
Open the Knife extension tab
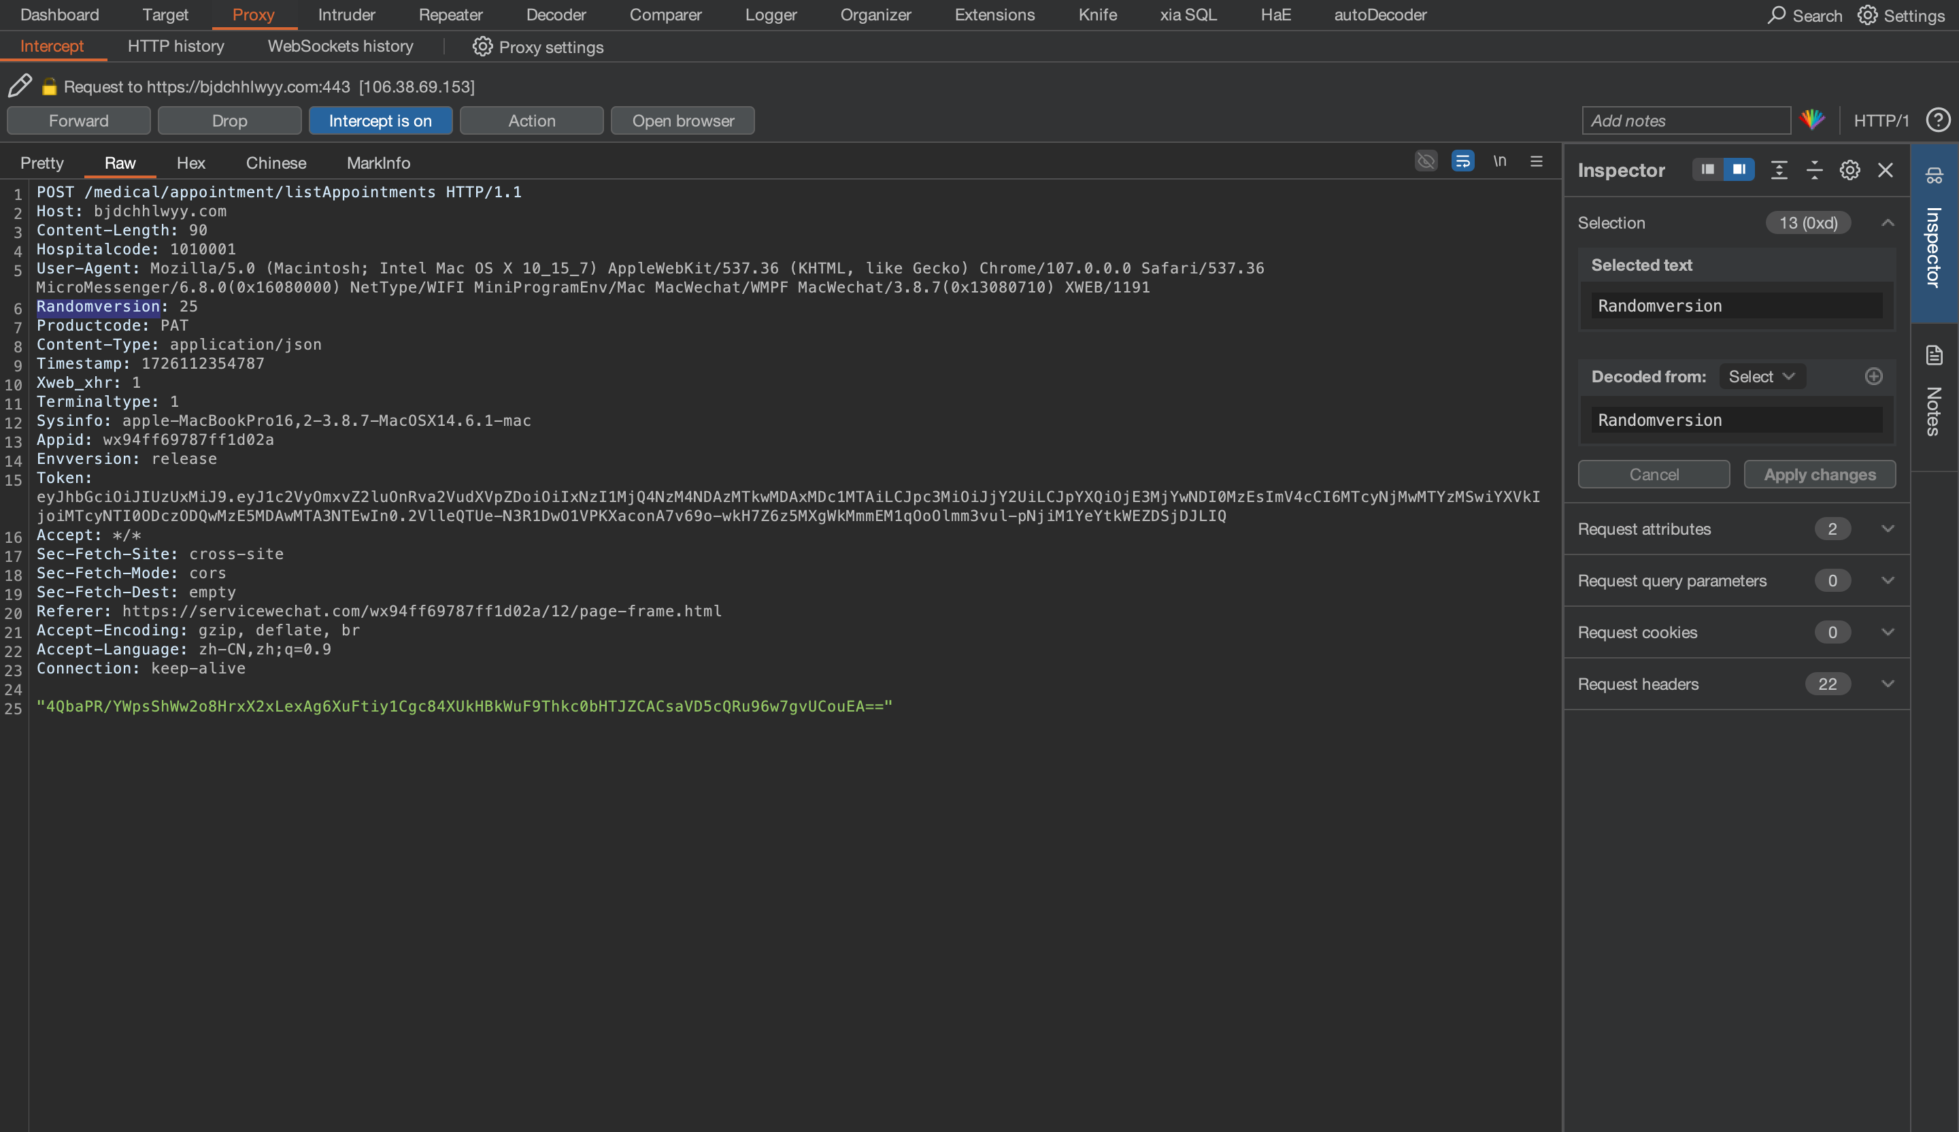[x=1098, y=15]
